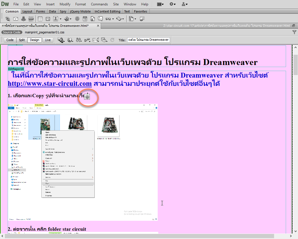Click the Table insert icon
The image size is (298, 239).
(40, 19)
